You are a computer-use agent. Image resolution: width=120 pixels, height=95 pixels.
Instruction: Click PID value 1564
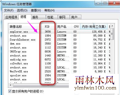(x=48, y=75)
